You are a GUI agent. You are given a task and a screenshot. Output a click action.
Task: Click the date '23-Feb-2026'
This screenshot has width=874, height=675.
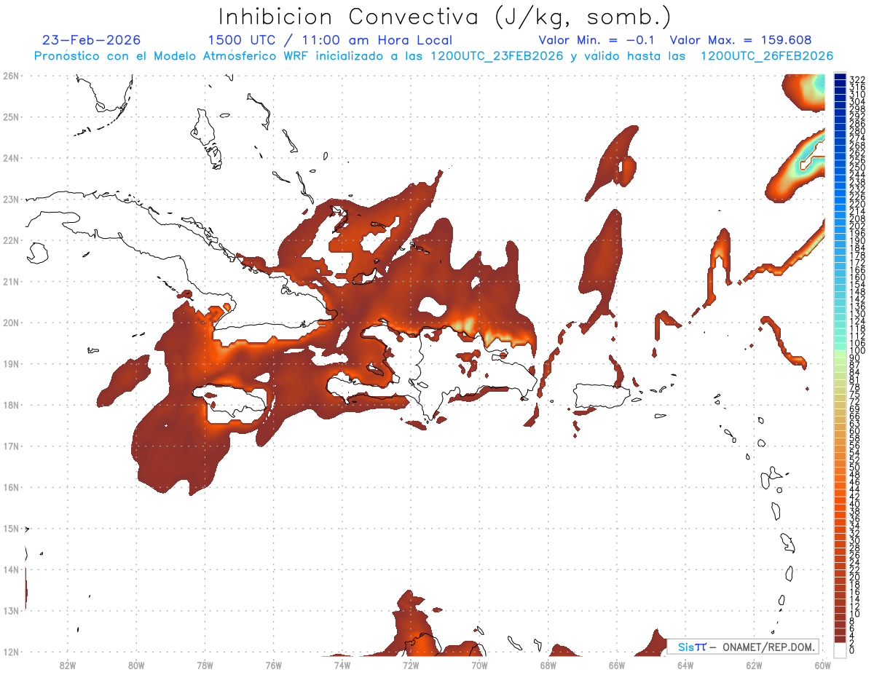[91, 40]
